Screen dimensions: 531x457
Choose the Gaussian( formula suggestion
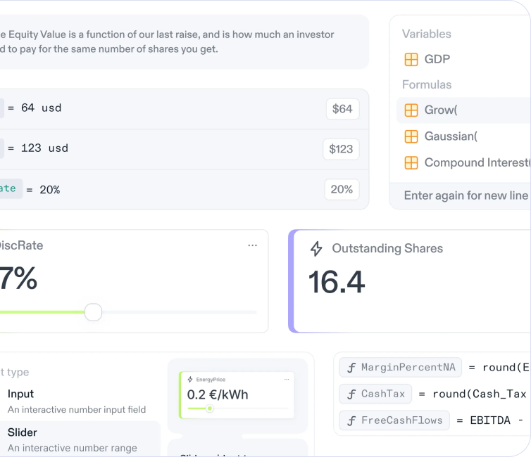(x=451, y=136)
